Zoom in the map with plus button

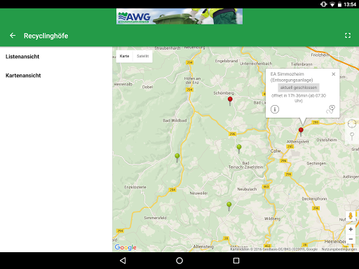[x=351, y=229]
